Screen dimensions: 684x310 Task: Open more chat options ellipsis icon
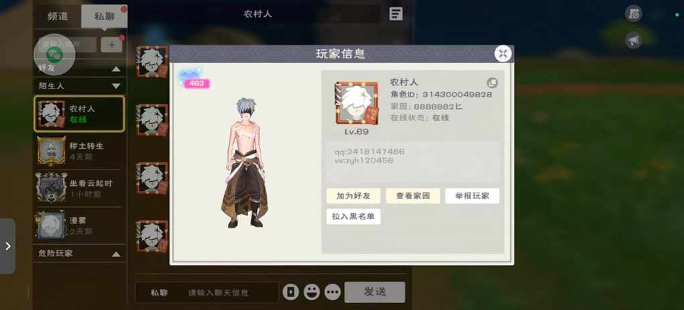[x=333, y=292]
